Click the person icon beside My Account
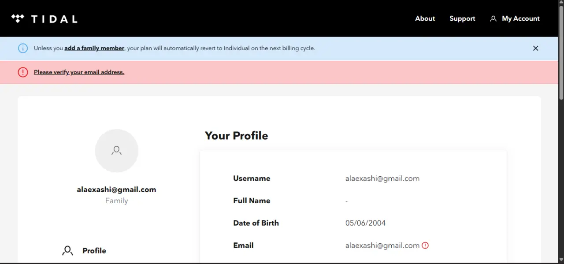 click(493, 19)
